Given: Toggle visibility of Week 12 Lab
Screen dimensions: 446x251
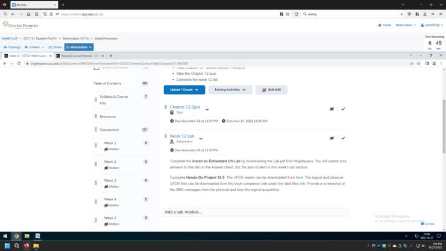Looking at the screenshot, I should [x=331, y=138].
